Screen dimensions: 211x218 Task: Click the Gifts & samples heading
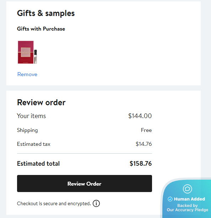click(x=46, y=14)
